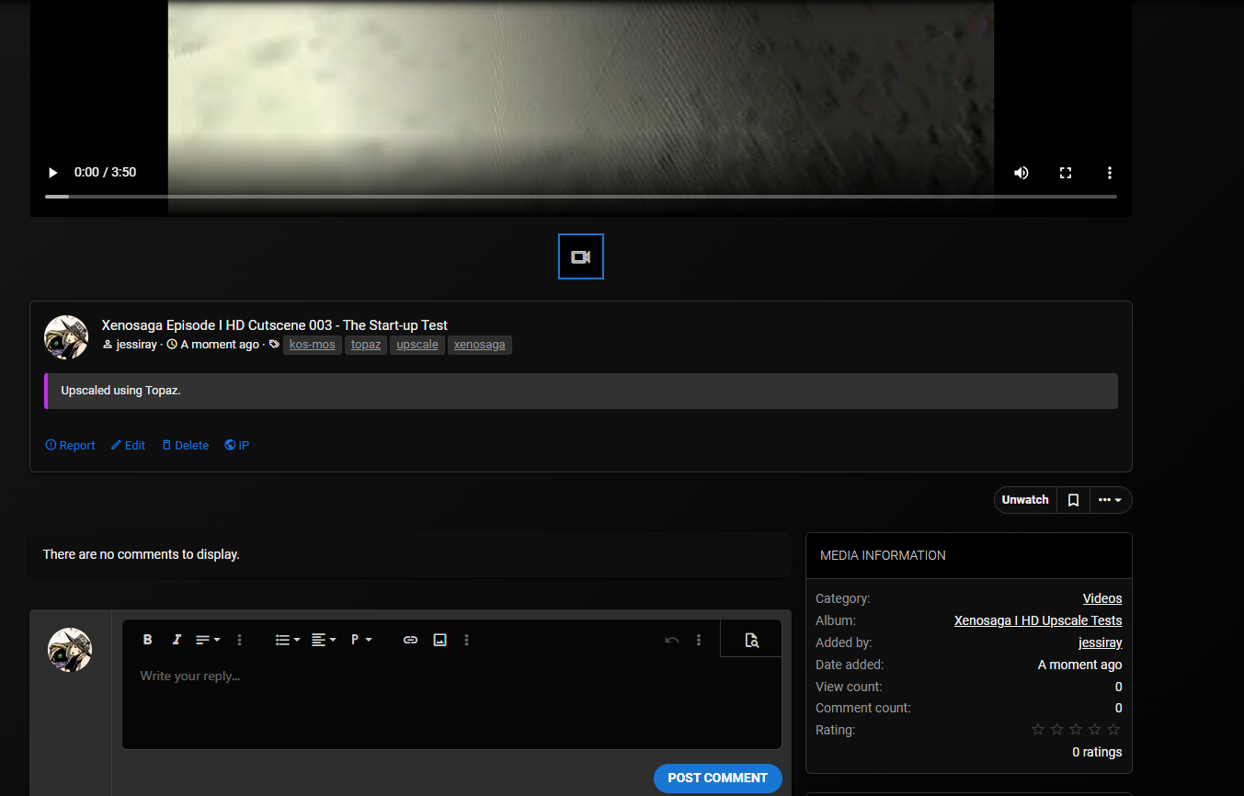Click the xenosaga tag

pyautogui.click(x=480, y=345)
